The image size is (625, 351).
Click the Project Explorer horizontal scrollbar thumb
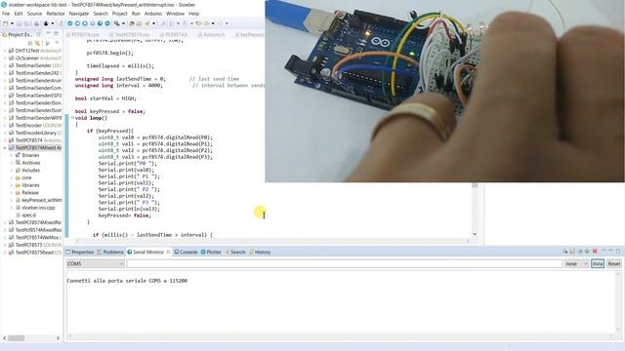(17, 338)
